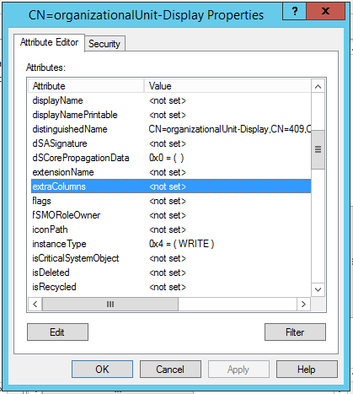This screenshot has height=394, width=353.
Task: Open the Filter button
Action: [295, 332]
